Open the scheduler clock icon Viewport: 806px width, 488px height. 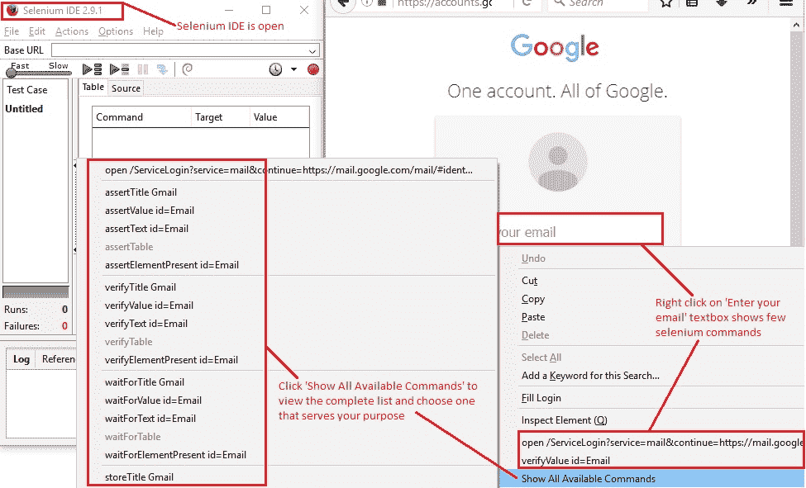275,69
